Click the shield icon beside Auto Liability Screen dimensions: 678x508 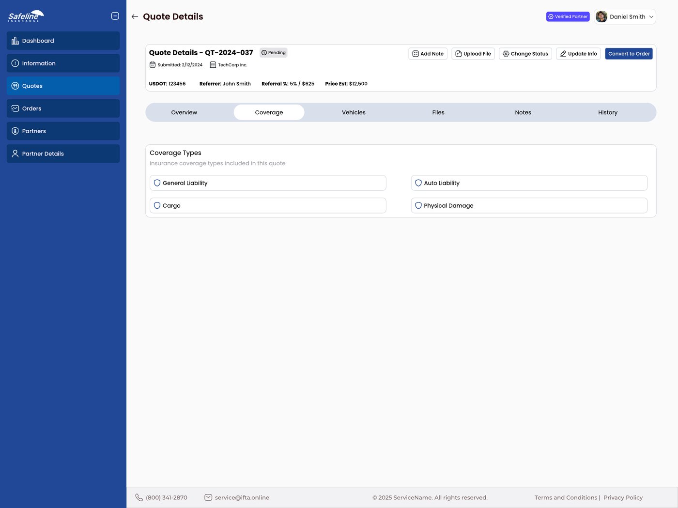click(418, 183)
